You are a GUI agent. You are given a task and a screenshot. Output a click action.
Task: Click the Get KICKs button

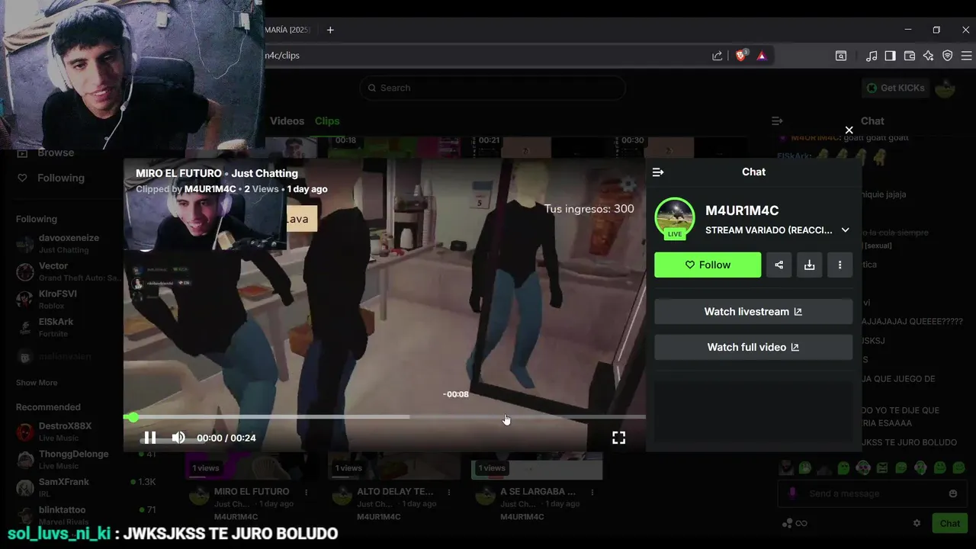pyautogui.click(x=895, y=88)
